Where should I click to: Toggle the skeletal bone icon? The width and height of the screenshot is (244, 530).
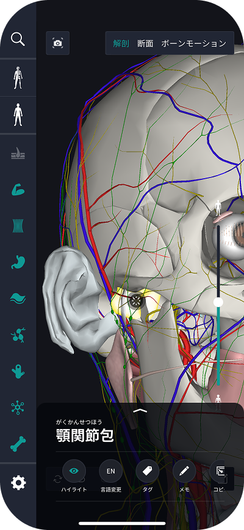18,444
